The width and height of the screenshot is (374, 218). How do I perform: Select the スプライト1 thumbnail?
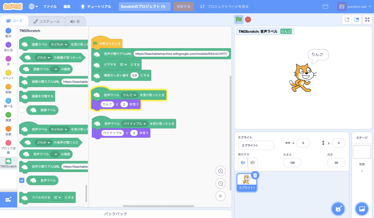coord(247,182)
